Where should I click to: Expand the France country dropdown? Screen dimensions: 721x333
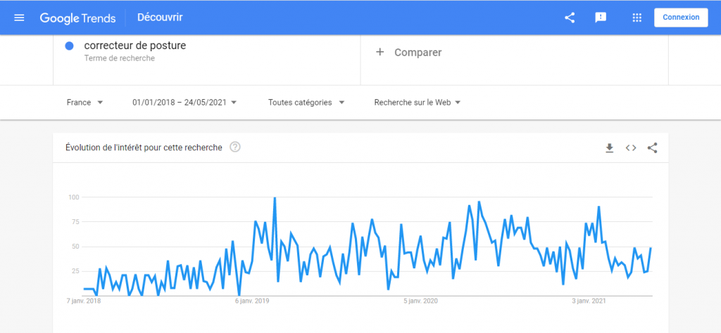[x=84, y=103]
